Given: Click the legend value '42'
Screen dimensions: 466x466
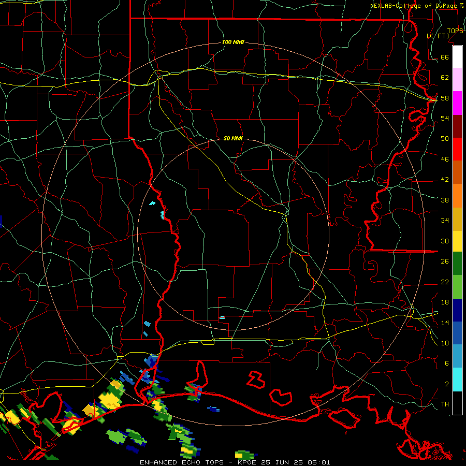Looking at the screenshot, I should point(445,180).
